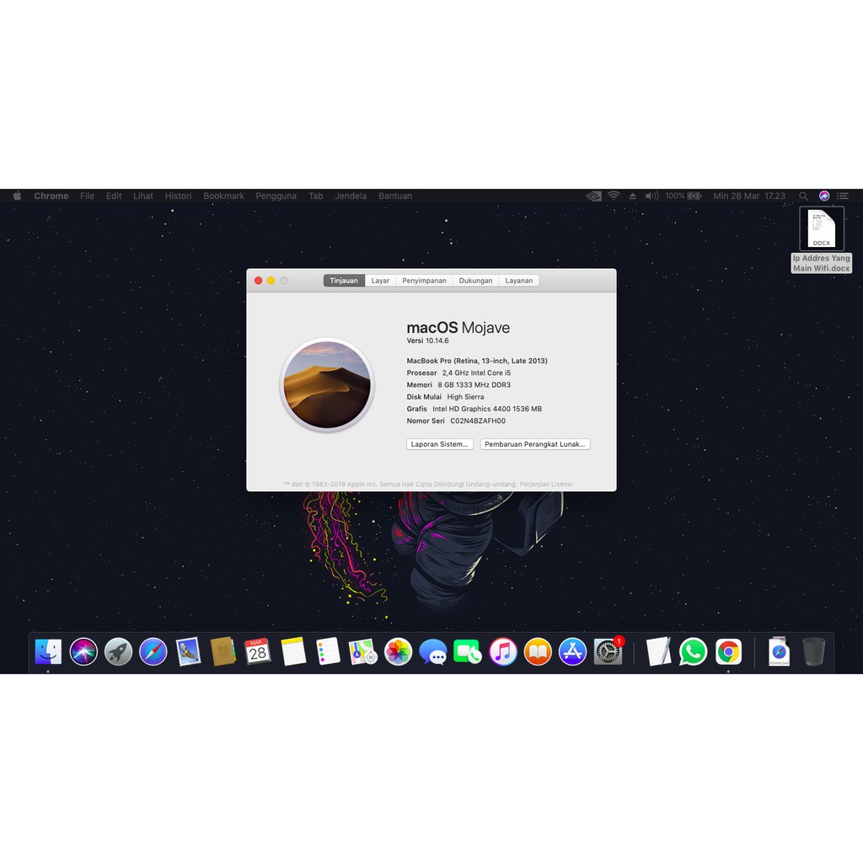
Task: Open Spotlight search in the menu bar
Action: [803, 196]
